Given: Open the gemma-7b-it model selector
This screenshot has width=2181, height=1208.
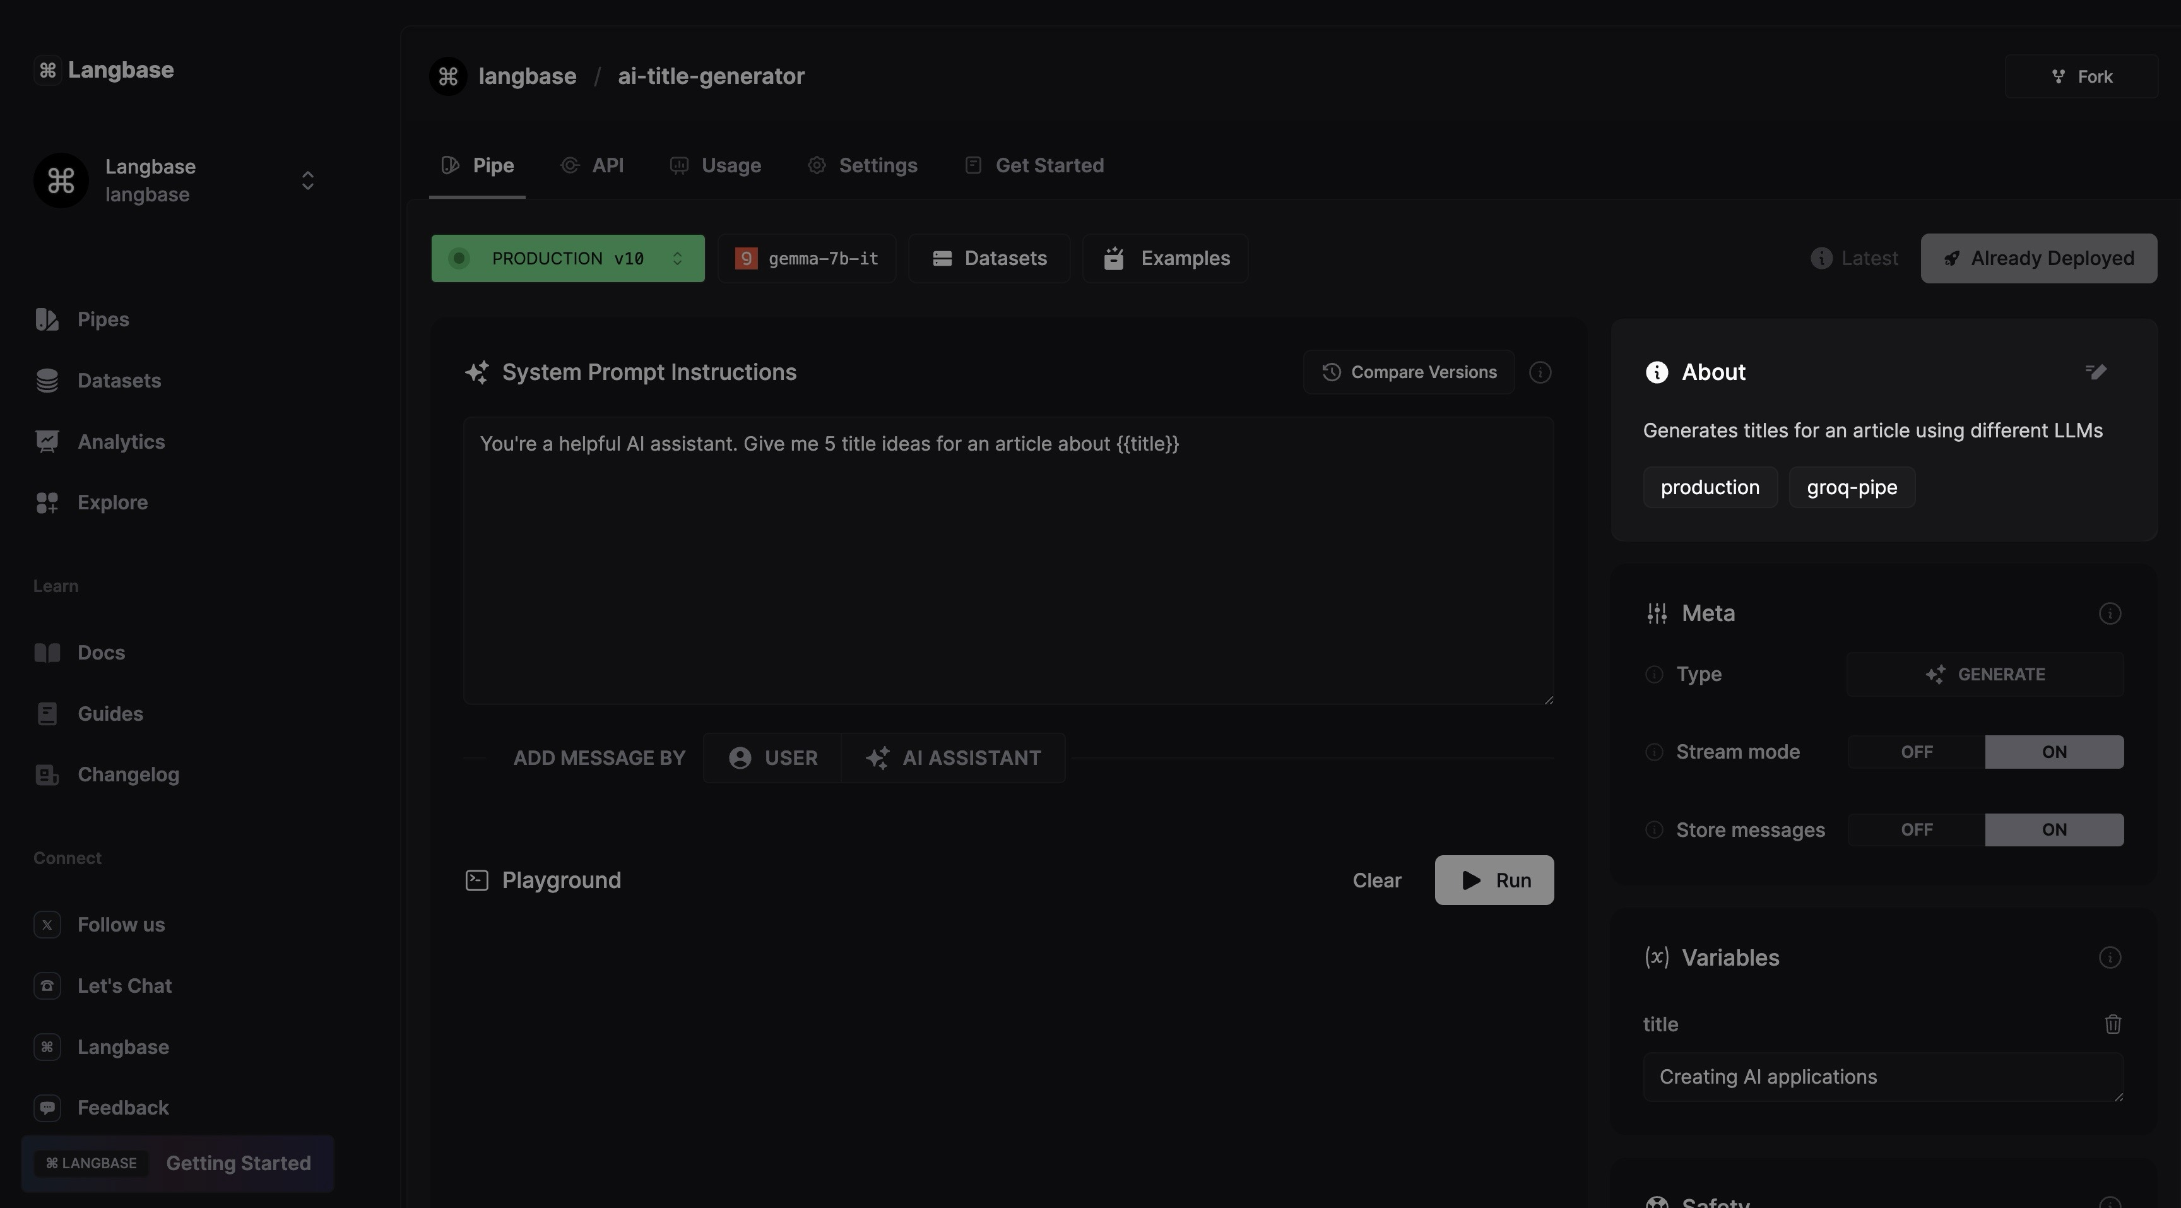Looking at the screenshot, I should (x=807, y=258).
